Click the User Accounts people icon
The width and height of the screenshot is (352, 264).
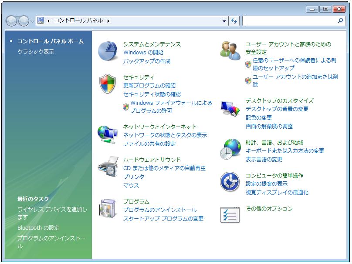point(230,50)
